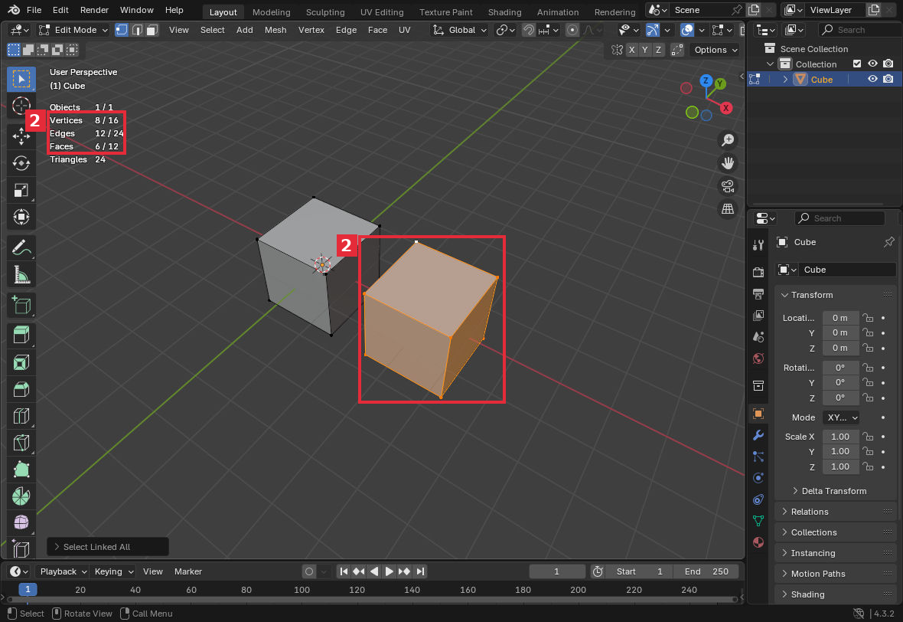Image resolution: width=903 pixels, height=622 pixels.
Task: Open the Edit Mode dropdown
Action: [x=73, y=30]
